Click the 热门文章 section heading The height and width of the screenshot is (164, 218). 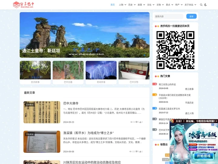tap(165, 76)
